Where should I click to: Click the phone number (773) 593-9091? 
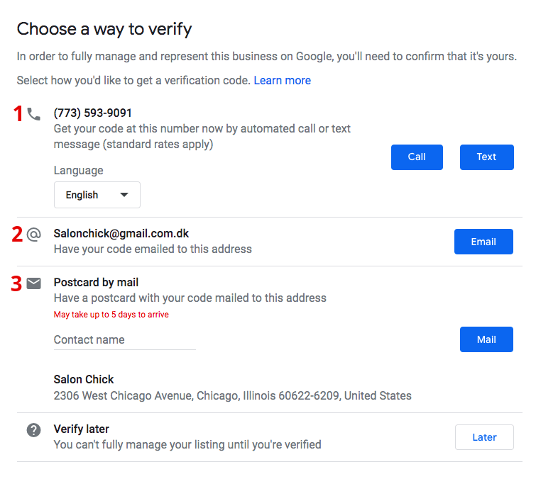coord(92,113)
